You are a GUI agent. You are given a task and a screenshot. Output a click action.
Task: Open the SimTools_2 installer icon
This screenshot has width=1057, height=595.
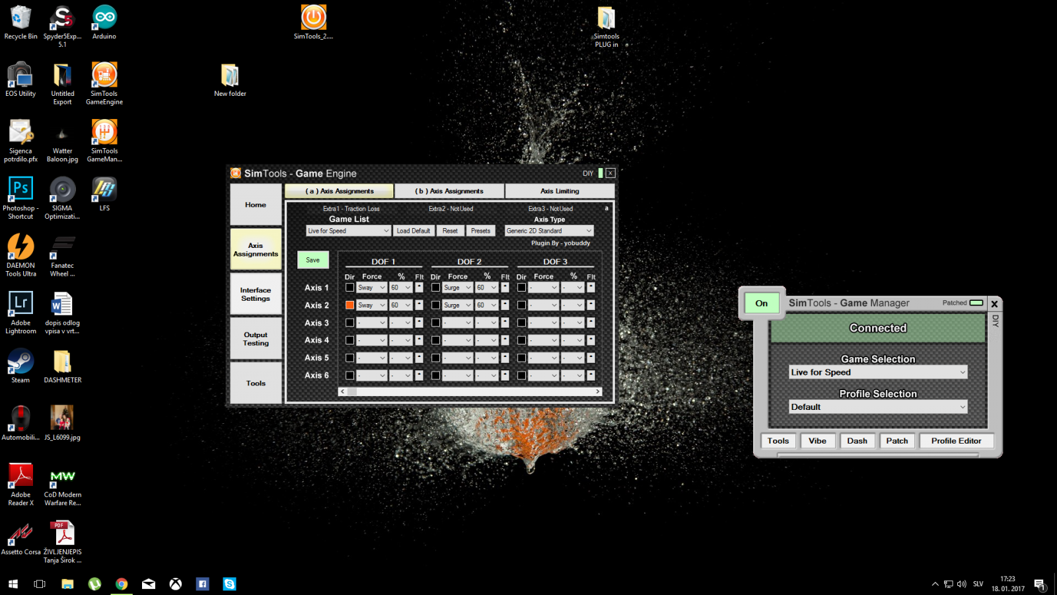point(313,23)
